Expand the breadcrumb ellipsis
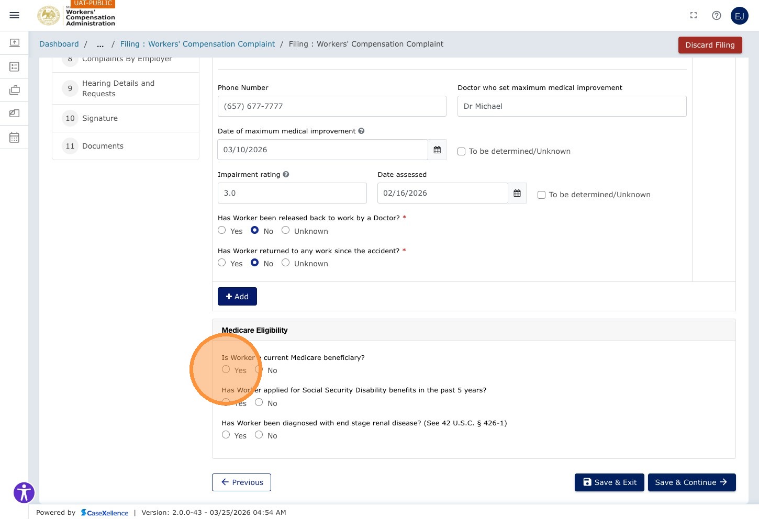 (x=100, y=44)
